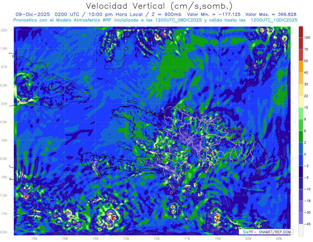
Task: Select legend swatch between -18 and -10
Action: 301,195
